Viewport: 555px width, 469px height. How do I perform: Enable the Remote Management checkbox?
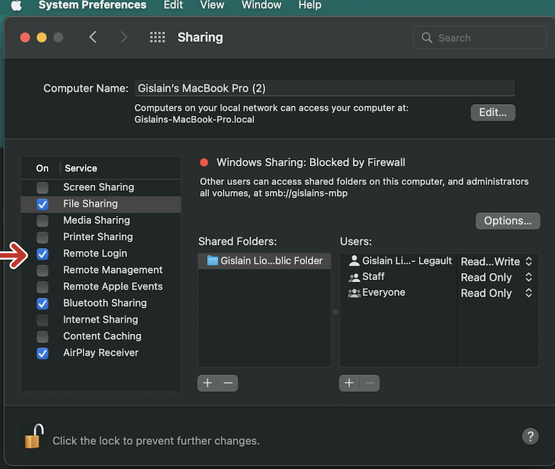[43, 270]
